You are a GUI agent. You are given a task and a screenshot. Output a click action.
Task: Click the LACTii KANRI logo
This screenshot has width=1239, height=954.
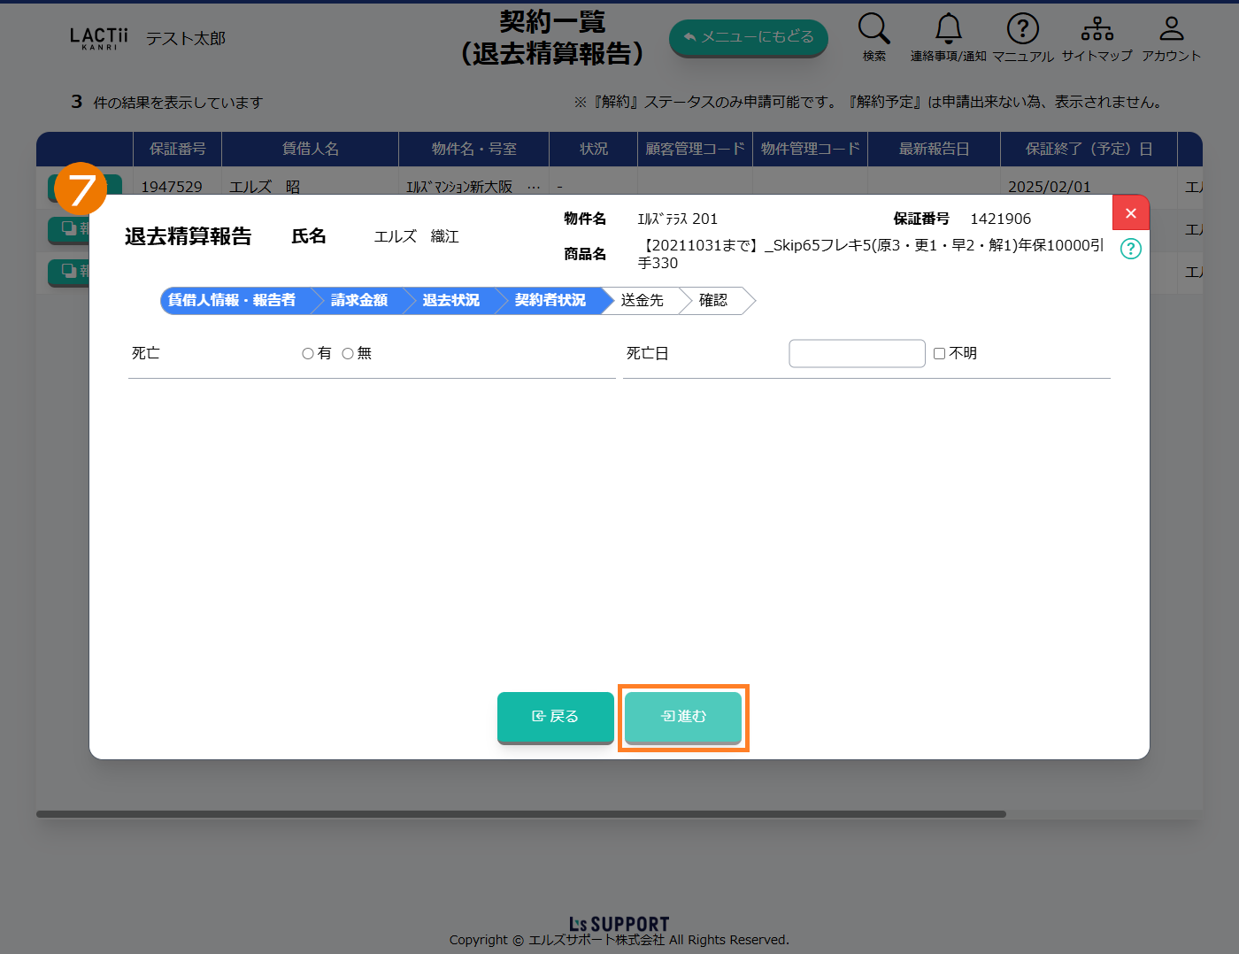(x=98, y=38)
